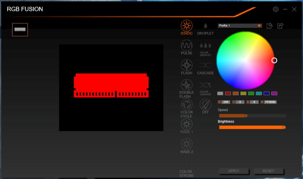Minimize the RGB Fusion window
The width and height of the screenshot is (303, 179).
[285, 9]
